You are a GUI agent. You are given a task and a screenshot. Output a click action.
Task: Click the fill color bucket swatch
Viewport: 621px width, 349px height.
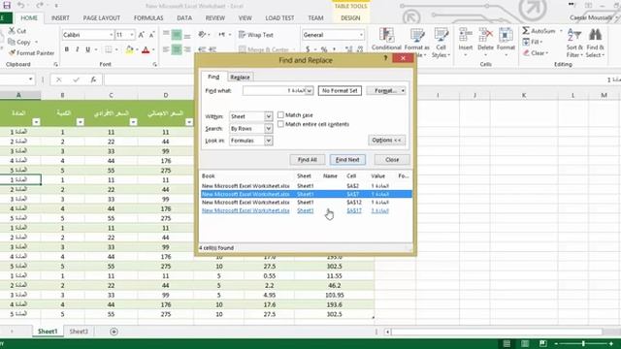[129, 49]
